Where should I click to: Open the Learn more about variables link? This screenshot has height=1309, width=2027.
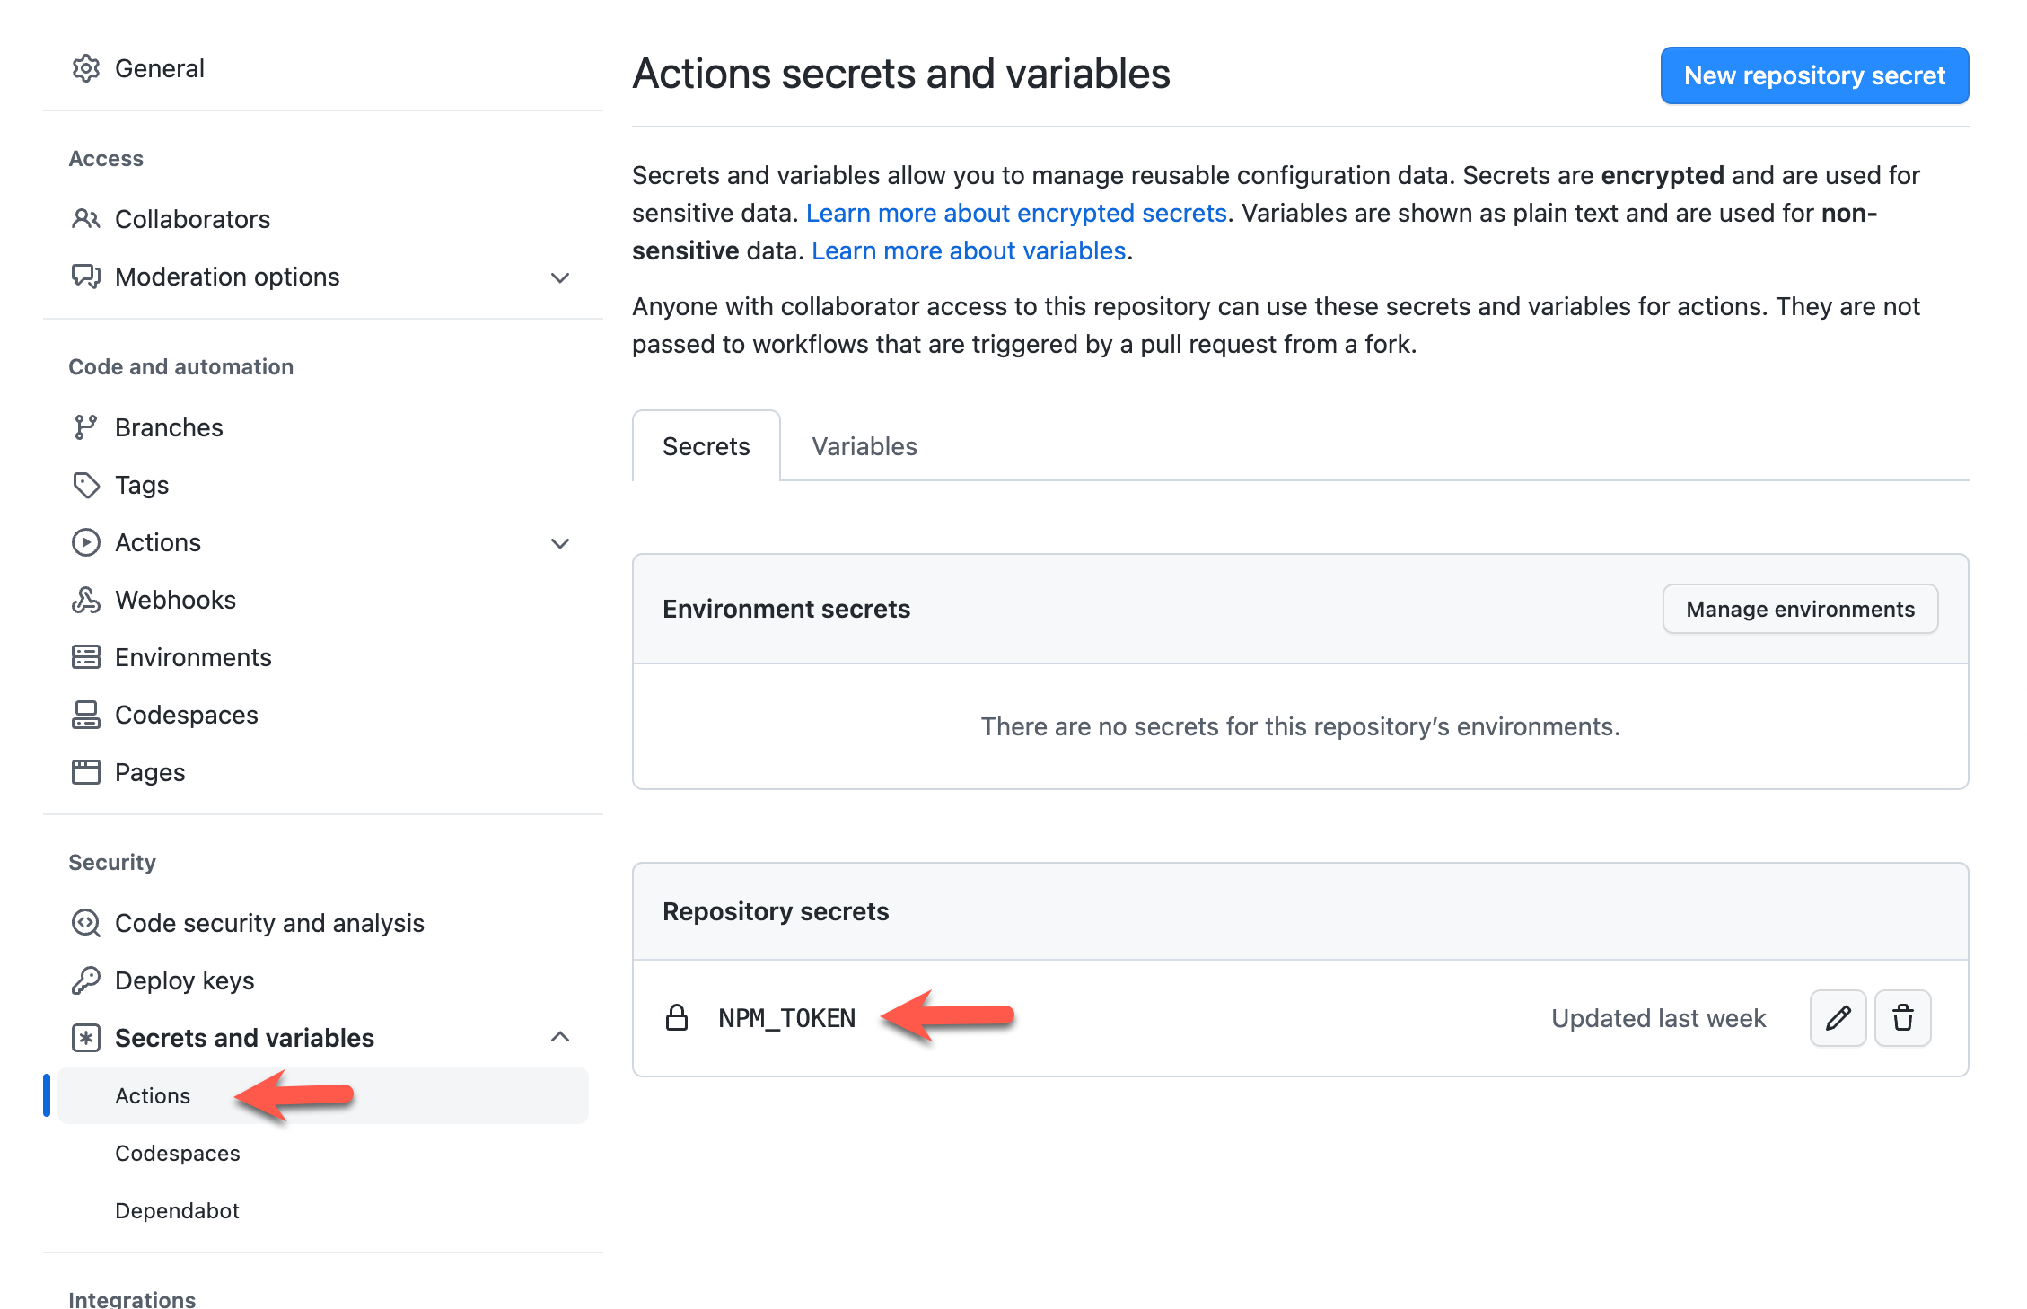(968, 250)
